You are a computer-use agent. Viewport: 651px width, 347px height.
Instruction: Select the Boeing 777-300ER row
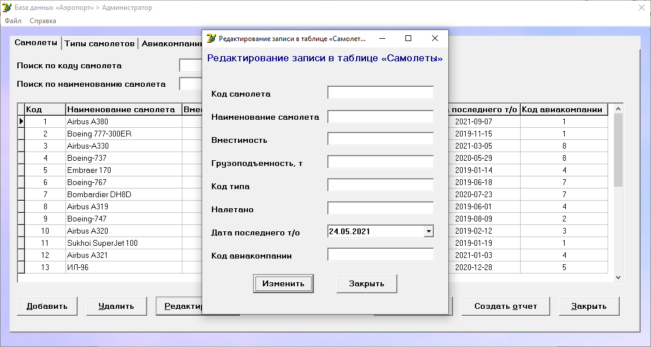124,134
